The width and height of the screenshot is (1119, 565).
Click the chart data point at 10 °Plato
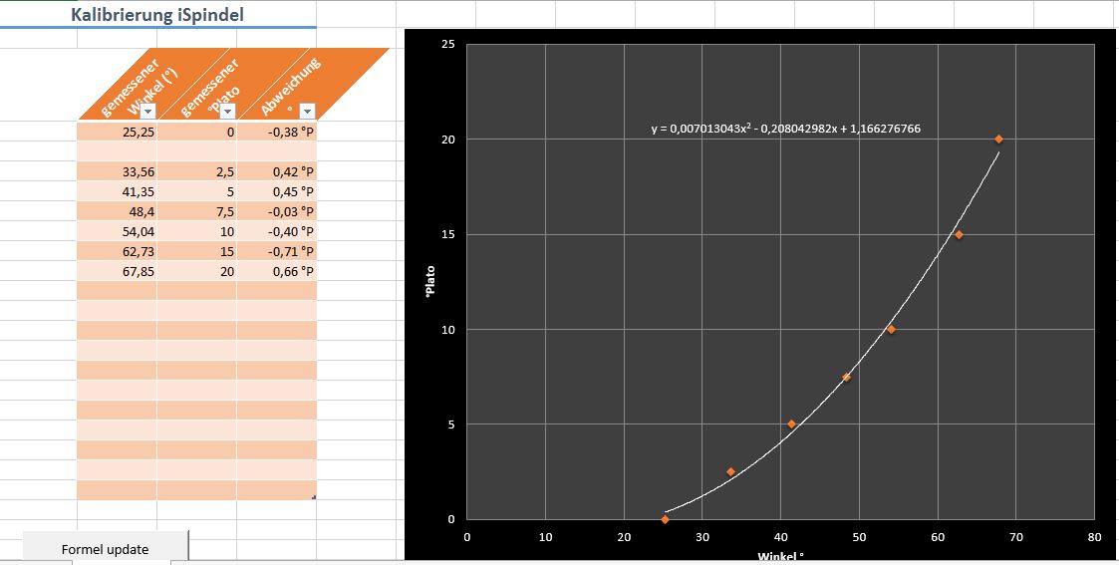click(891, 330)
